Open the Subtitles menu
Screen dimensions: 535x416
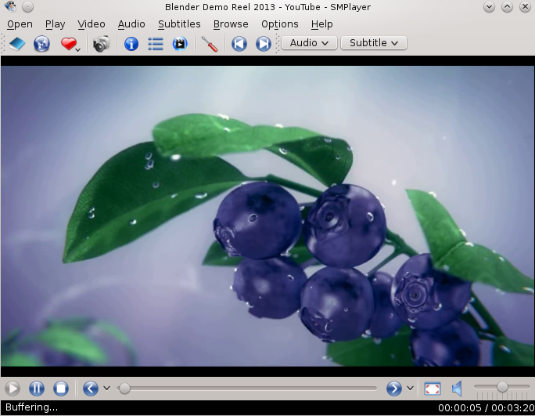pos(179,24)
